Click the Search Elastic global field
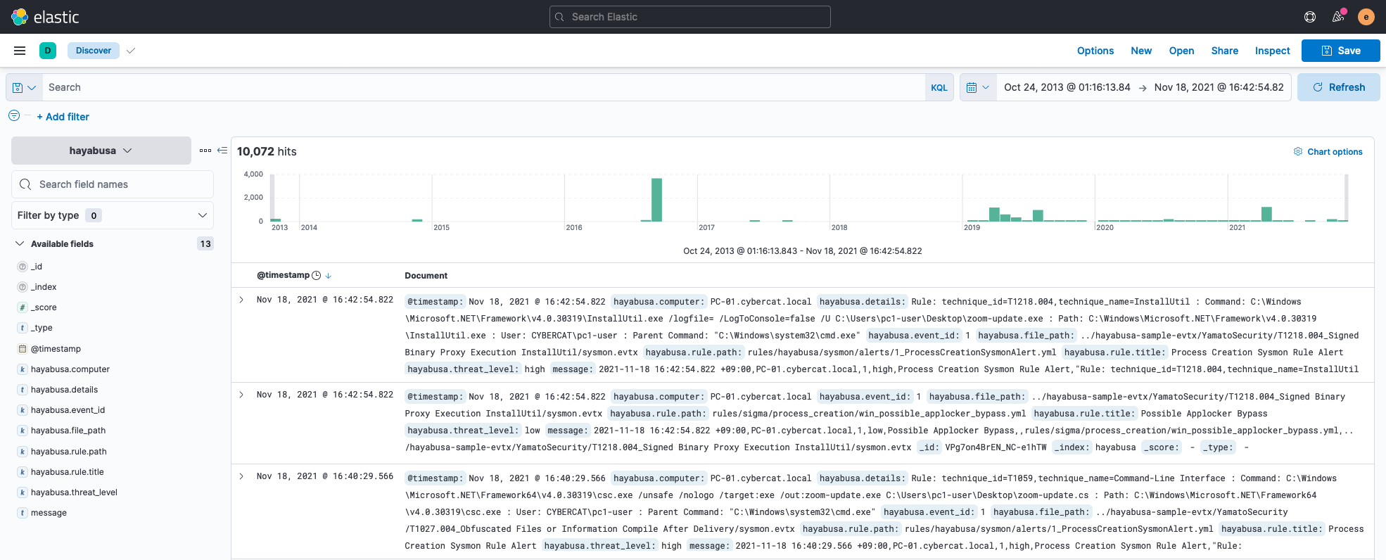 click(690, 17)
